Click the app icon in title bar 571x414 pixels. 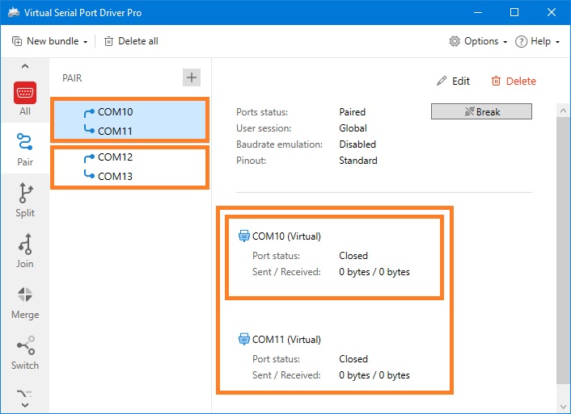click(14, 12)
